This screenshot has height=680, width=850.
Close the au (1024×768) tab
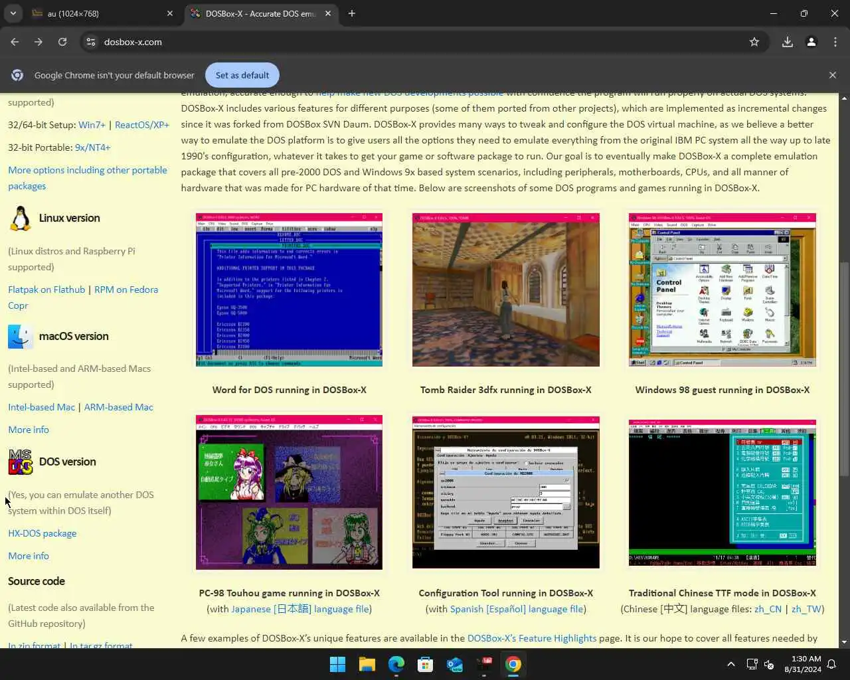tap(169, 13)
